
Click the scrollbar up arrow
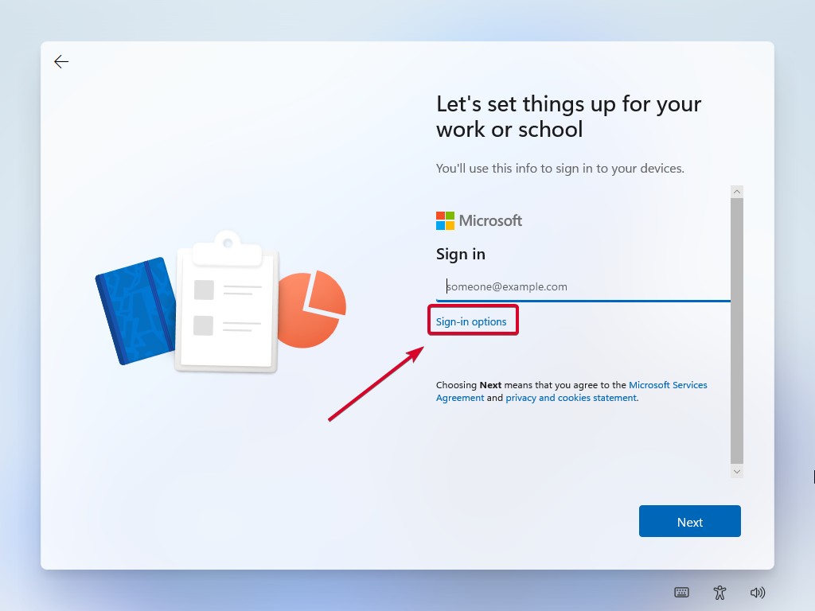(x=736, y=191)
